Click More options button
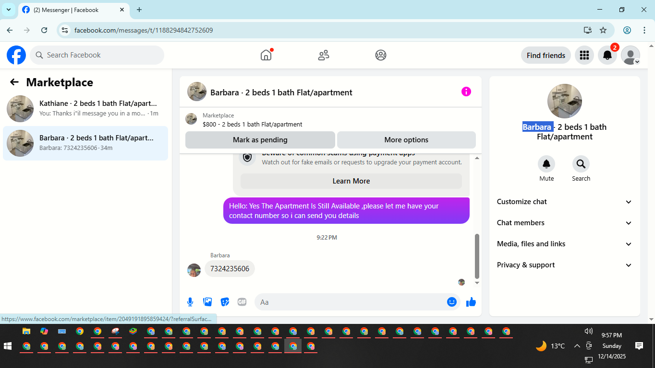The width and height of the screenshot is (655, 368). click(406, 140)
